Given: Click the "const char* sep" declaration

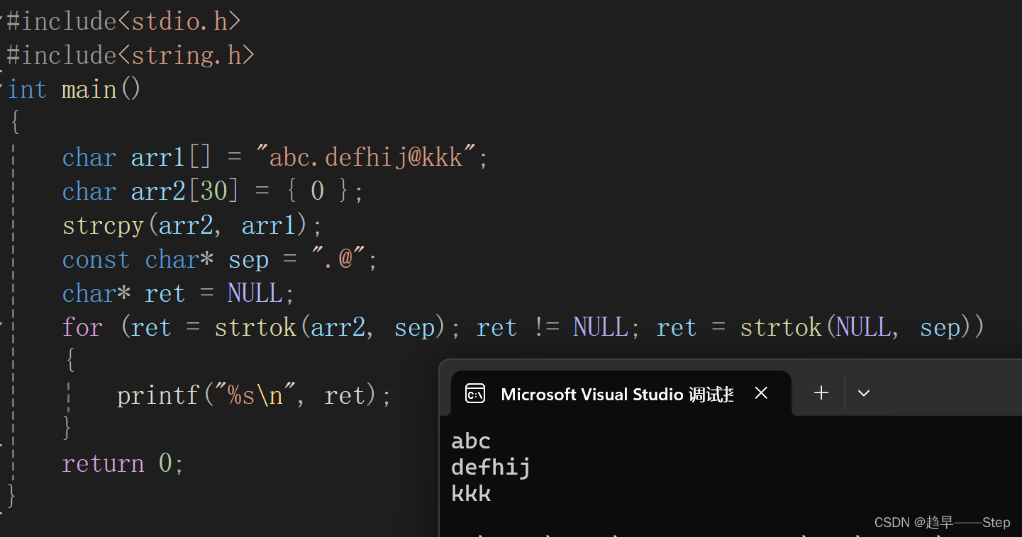Looking at the screenshot, I should pos(165,259).
